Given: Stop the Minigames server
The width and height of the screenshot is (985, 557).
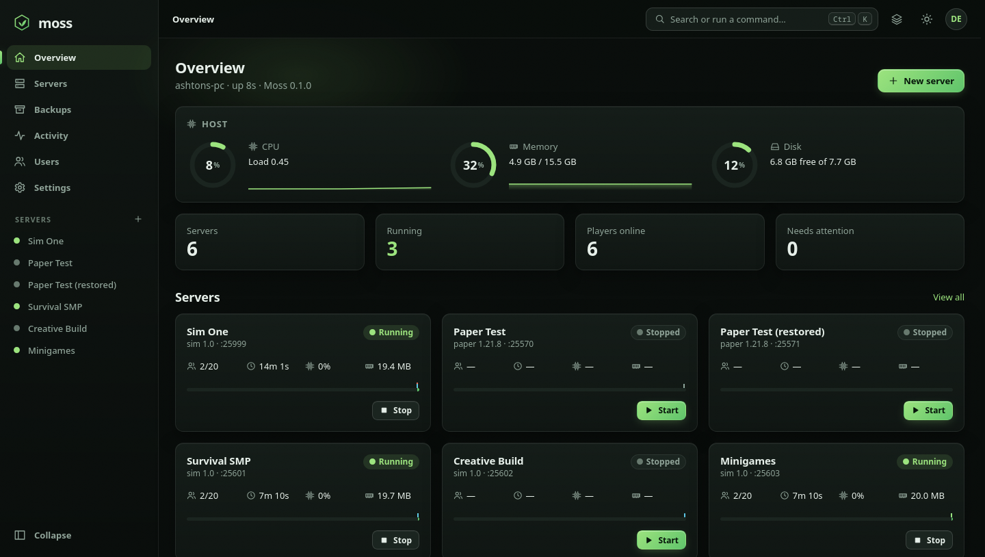Looking at the screenshot, I should point(929,540).
